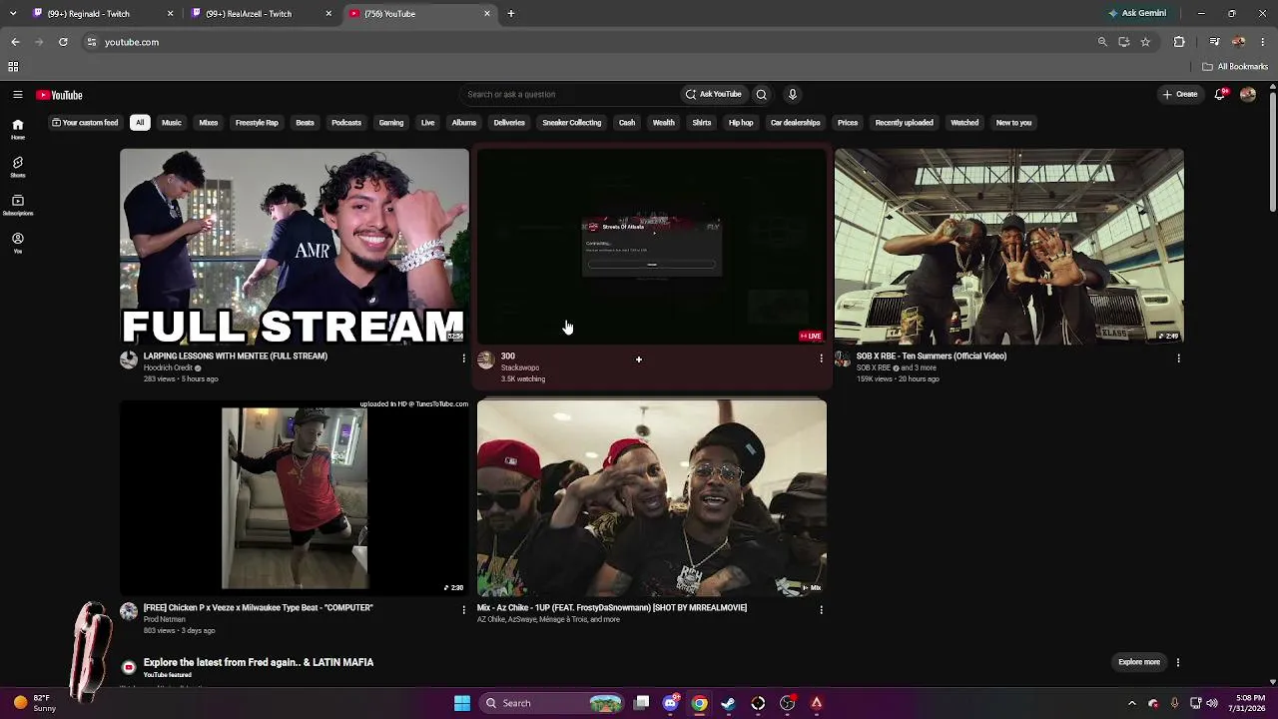This screenshot has height=719, width=1278.
Task: Choose the Recently uploaded chip
Action: [905, 123]
